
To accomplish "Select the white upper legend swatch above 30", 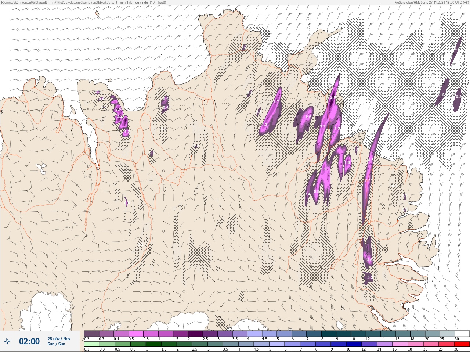I will click(462, 334).
